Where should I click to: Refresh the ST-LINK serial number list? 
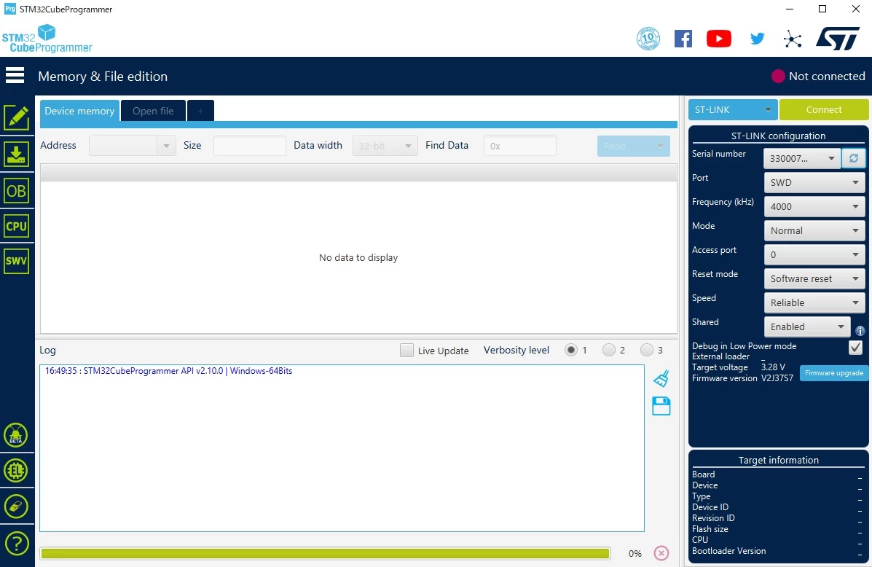coord(854,159)
